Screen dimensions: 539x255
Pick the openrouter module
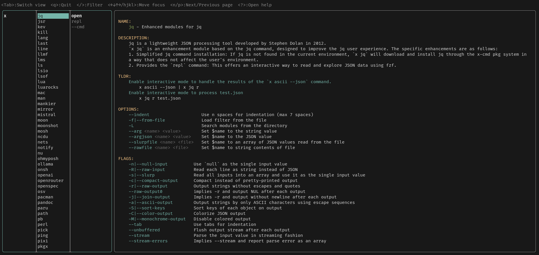pos(50,181)
